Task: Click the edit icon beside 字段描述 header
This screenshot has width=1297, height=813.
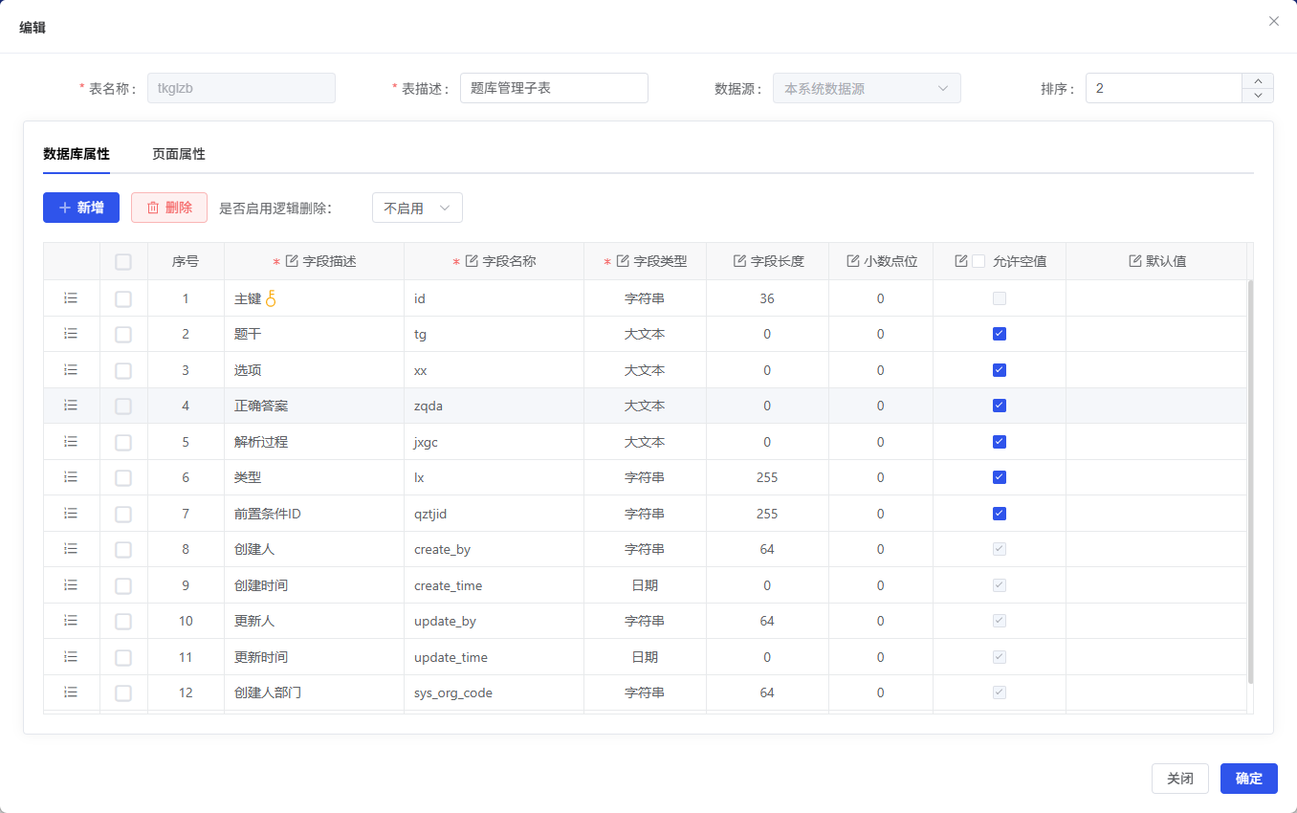Action: click(x=293, y=261)
